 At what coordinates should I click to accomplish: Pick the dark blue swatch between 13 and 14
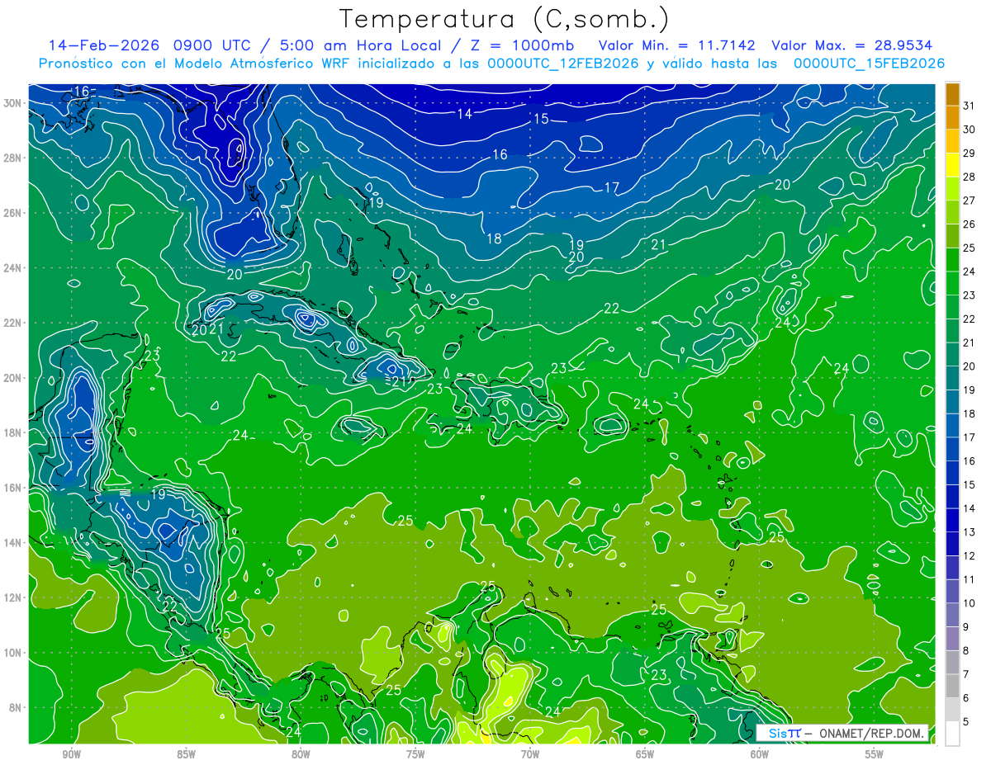point(952,520)
